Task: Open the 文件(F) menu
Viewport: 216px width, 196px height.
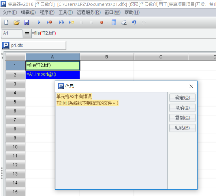Action: (x=10, y=12)
